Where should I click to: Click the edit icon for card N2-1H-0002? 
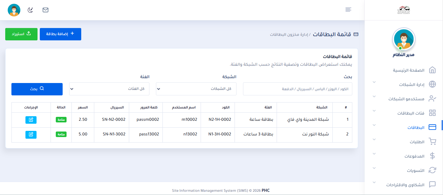(31, 120)
